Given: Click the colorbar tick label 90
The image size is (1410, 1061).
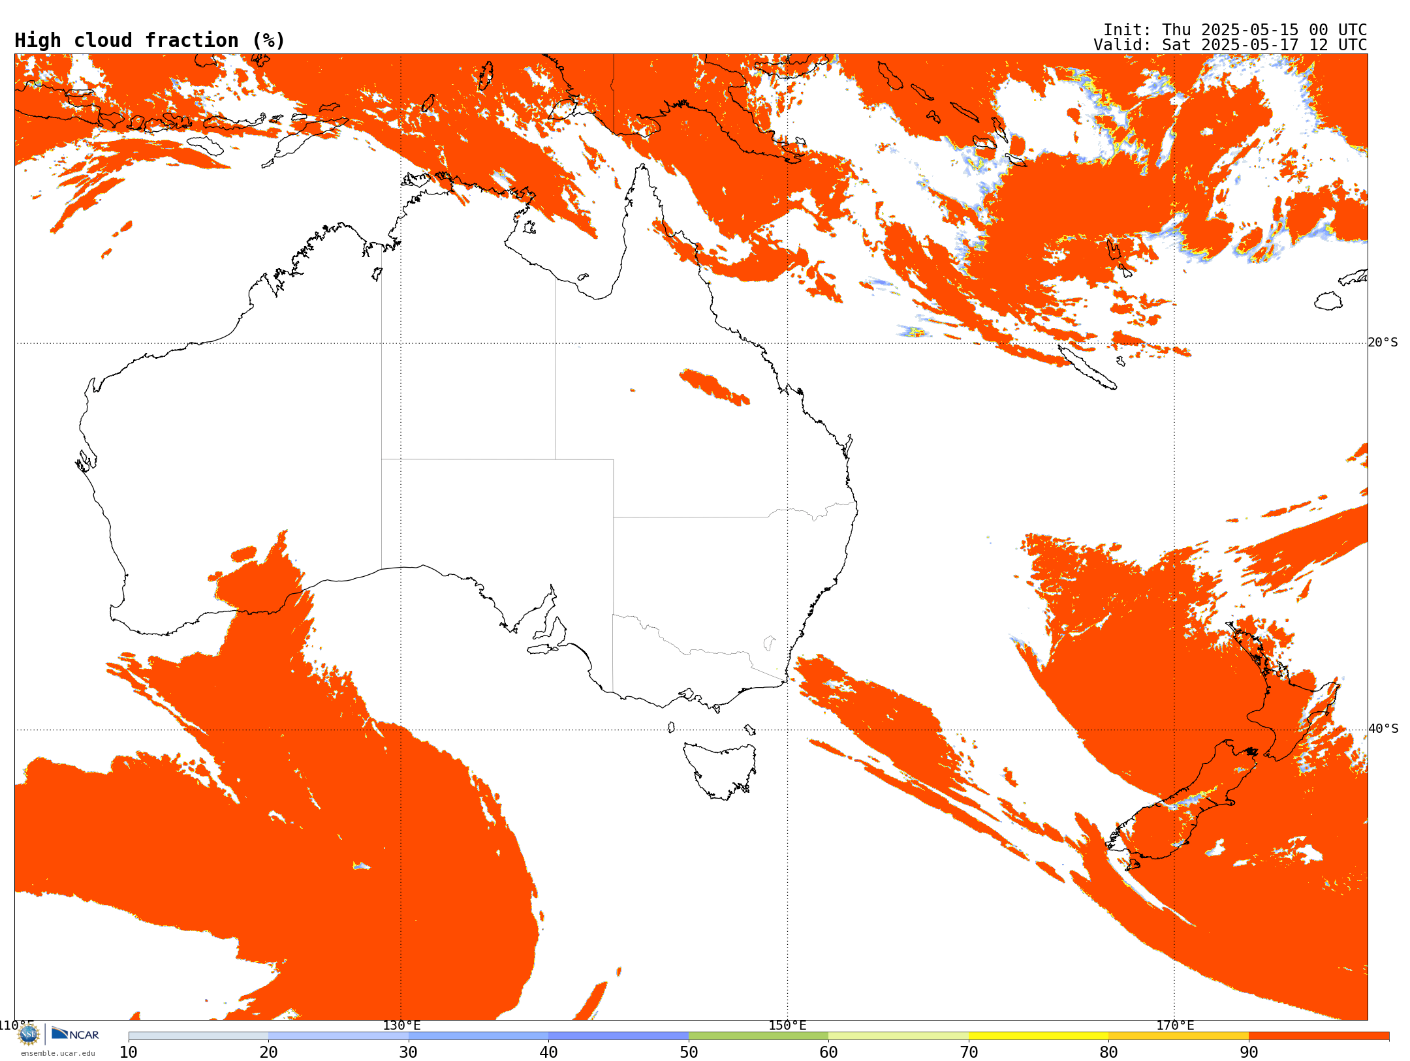Looking at the screenshot, I should (1249, 1053).
